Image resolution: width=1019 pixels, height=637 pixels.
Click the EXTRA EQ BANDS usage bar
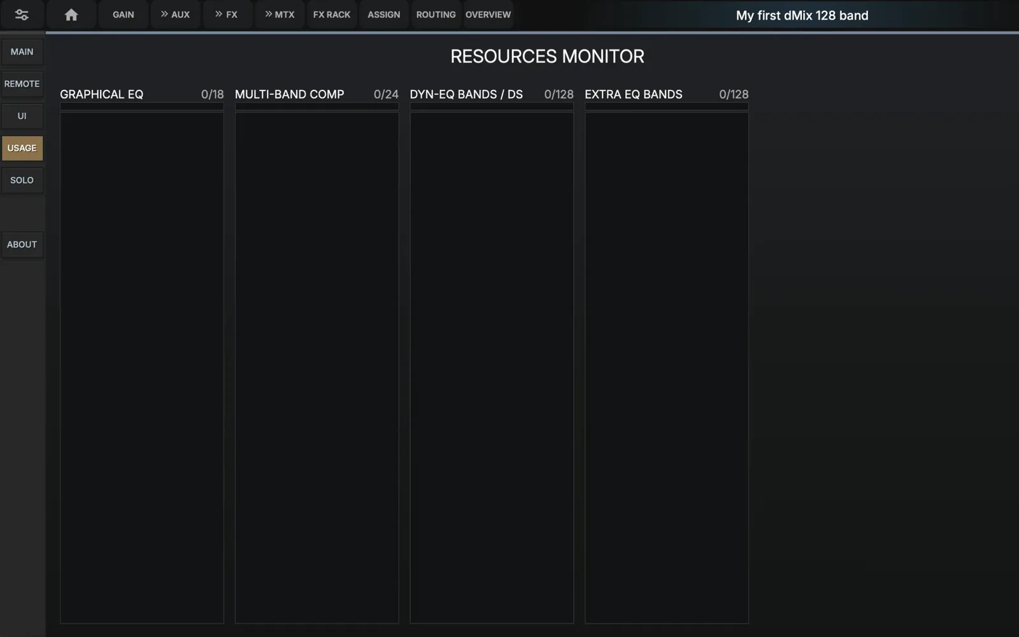[x=667, y=106]
